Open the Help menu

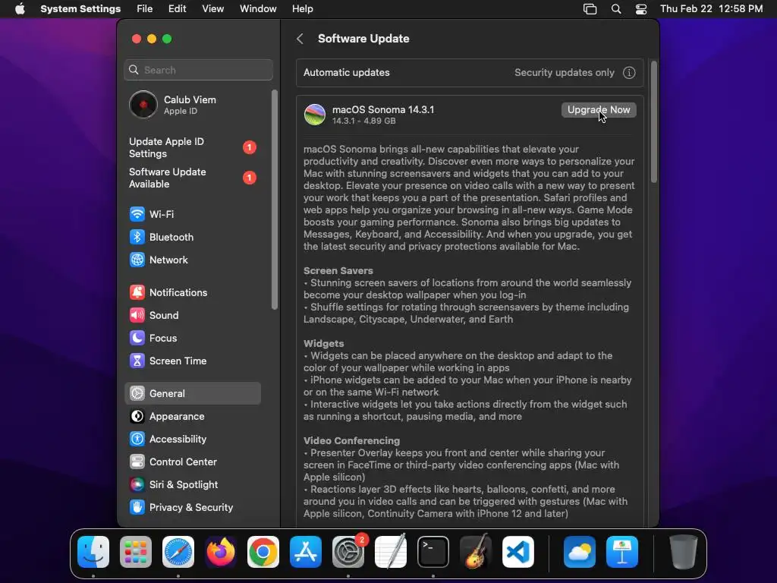[302, 9]
